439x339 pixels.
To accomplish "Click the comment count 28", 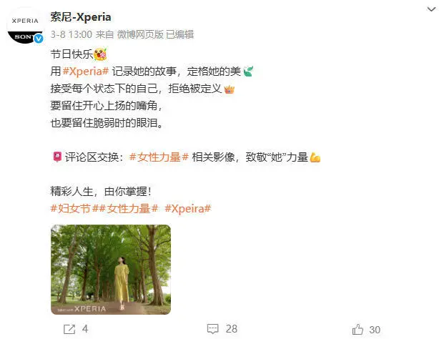I will pos(232,329).
